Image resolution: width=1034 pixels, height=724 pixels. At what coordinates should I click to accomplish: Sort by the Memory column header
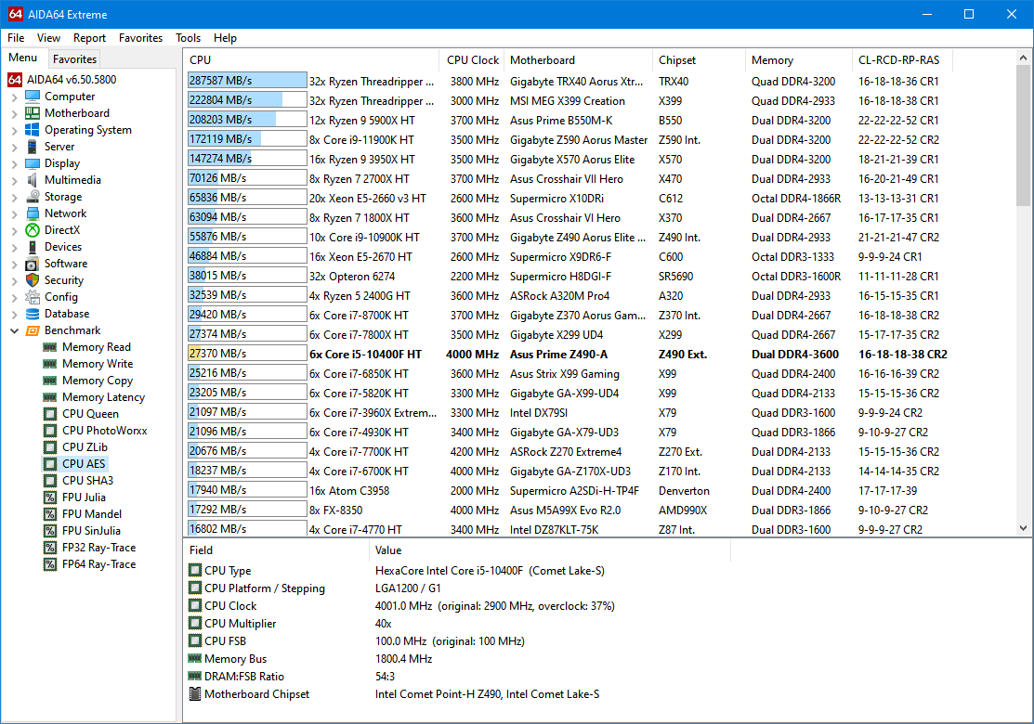799,60
